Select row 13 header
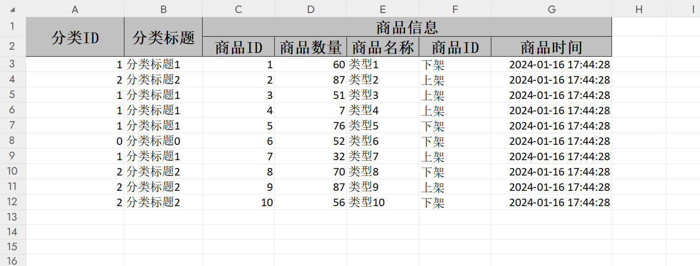Viewport: 700px width, 266px height. coord(13,217)
